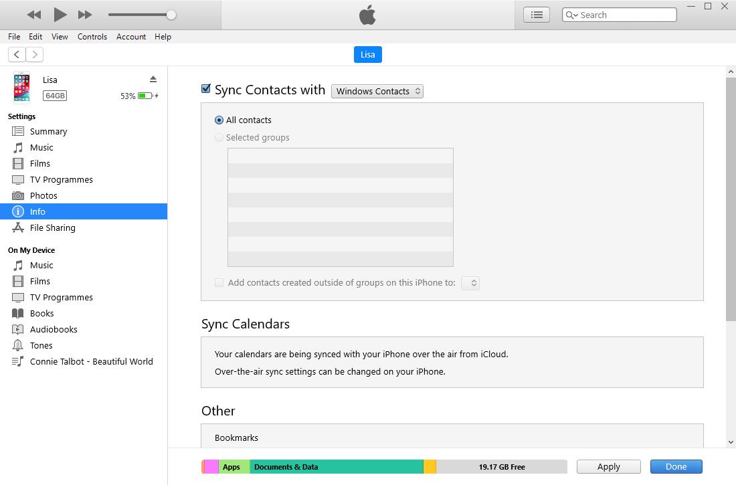Screen dimensions: 736x485
Task: Open the Windows Contacts dropdown
Action: coord(377,91)
